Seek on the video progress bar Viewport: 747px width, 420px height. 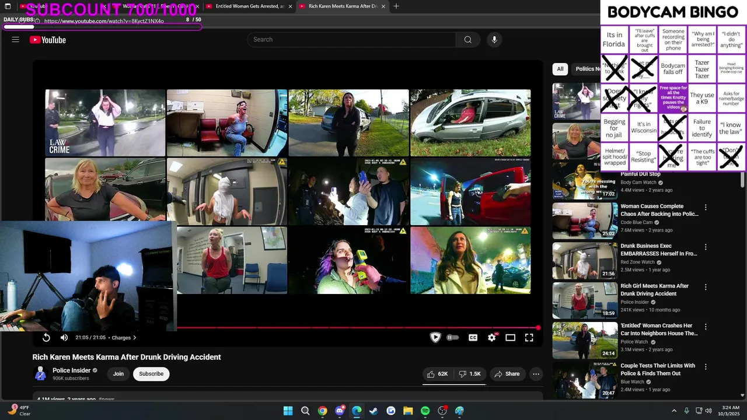(x=358, y=328)
